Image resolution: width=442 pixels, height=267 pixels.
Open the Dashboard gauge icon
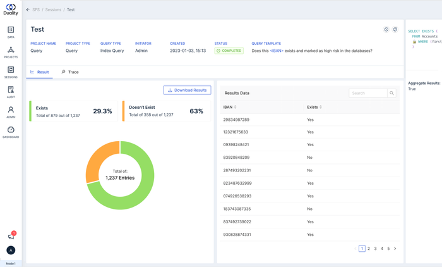[11, 132]
